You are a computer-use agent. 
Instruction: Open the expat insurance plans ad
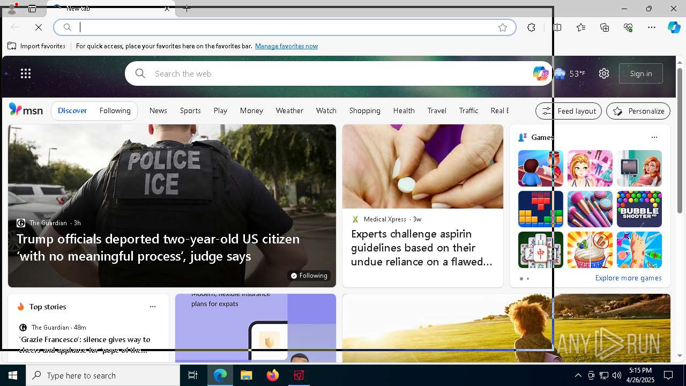(x=256, y=328)
